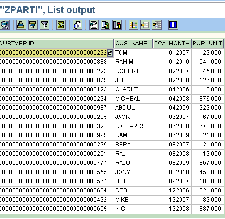This screenshot has width=225, height=219.
Task: Click customer name DES
Action: click(x=121, y=190)
